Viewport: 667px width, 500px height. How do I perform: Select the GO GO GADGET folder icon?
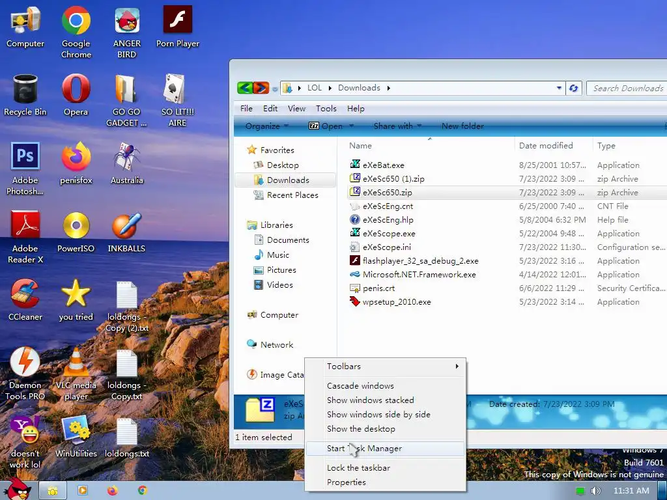point(126,100)
